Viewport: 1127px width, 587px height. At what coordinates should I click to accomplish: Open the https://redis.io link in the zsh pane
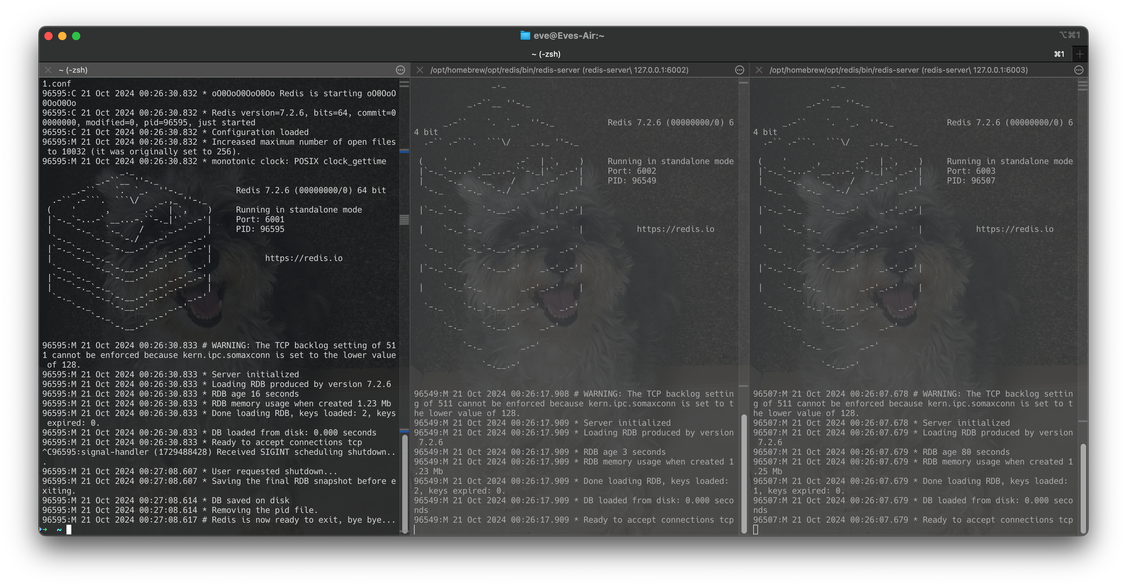pyautogui.click(x=305, y=258)
